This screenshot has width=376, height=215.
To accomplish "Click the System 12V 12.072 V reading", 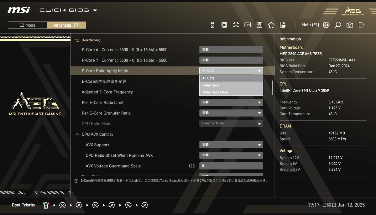I will coord(335,158).
